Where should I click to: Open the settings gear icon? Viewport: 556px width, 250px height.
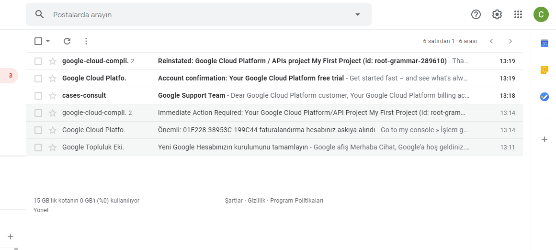[497, 14]
